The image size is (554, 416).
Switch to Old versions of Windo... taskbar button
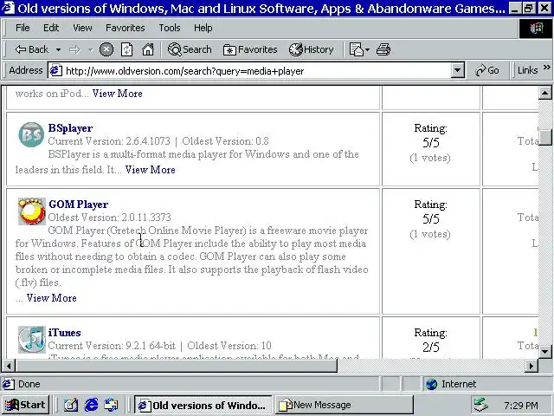[x=203, y=405]
